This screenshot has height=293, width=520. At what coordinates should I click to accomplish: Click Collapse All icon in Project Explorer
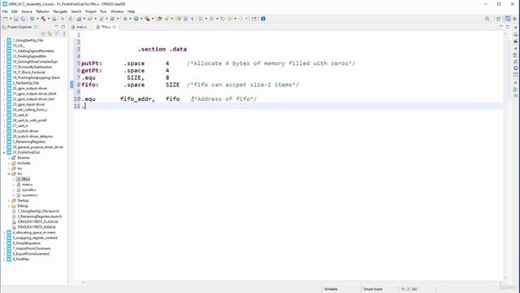click(43, 34)
